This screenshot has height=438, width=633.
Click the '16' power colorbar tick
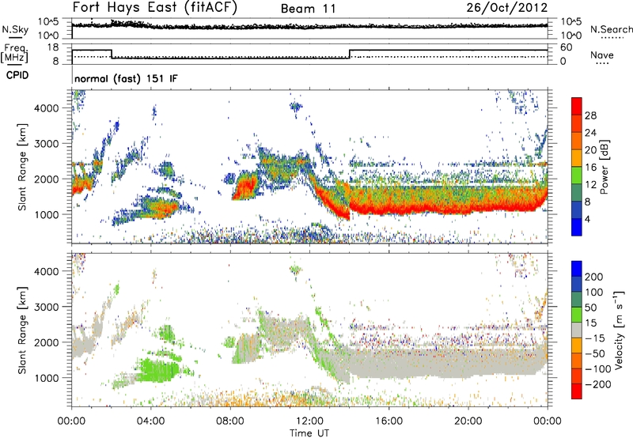(x=590, y=168)
